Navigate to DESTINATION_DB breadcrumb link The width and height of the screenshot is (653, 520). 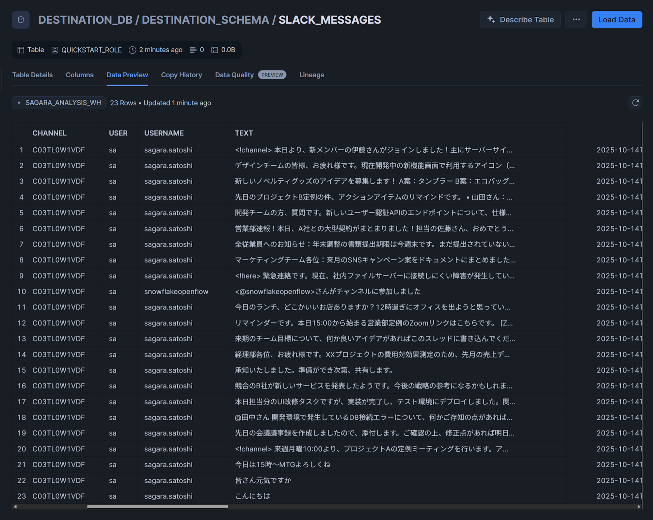tap(85, 20)
